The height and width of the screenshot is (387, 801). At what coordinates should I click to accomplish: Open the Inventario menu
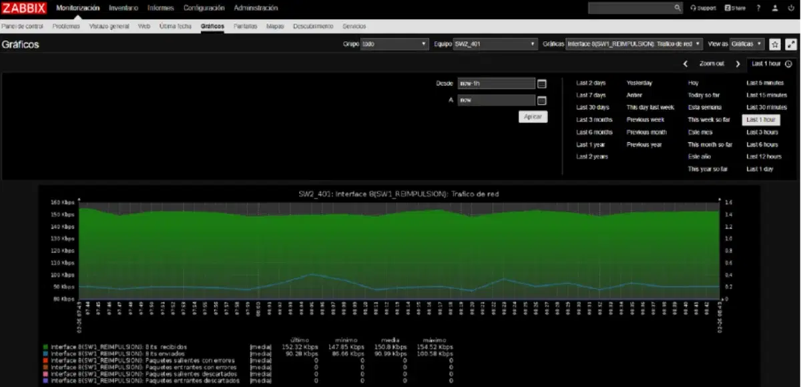pos(123,8)
